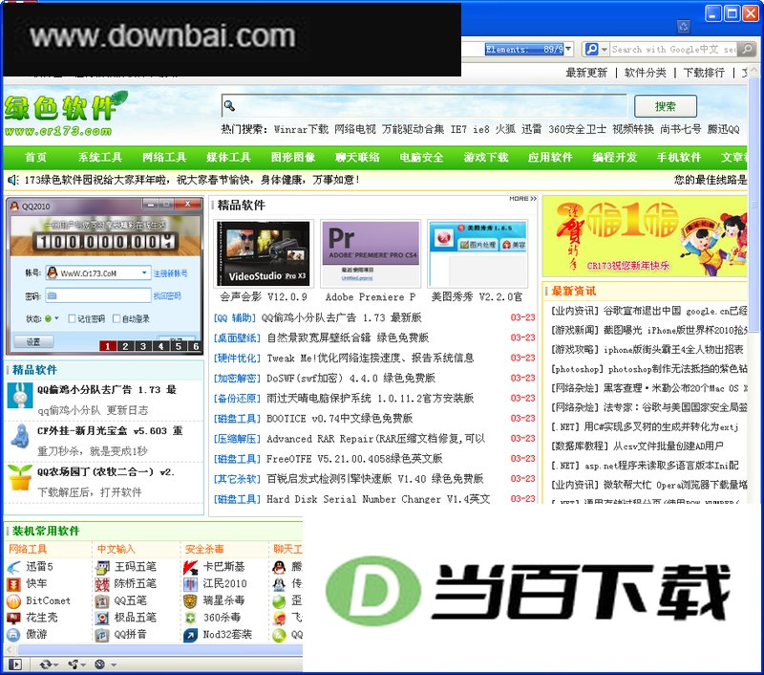Click the 卡巴斯基 red K icon

click(190, 567)
